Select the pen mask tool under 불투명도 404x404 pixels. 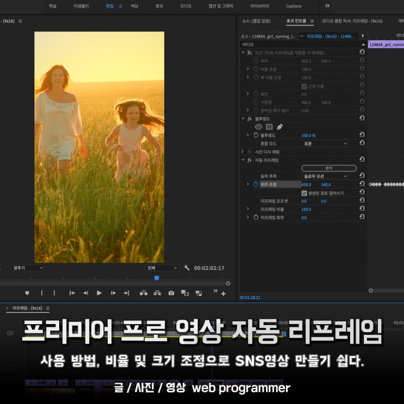point(279,127)
